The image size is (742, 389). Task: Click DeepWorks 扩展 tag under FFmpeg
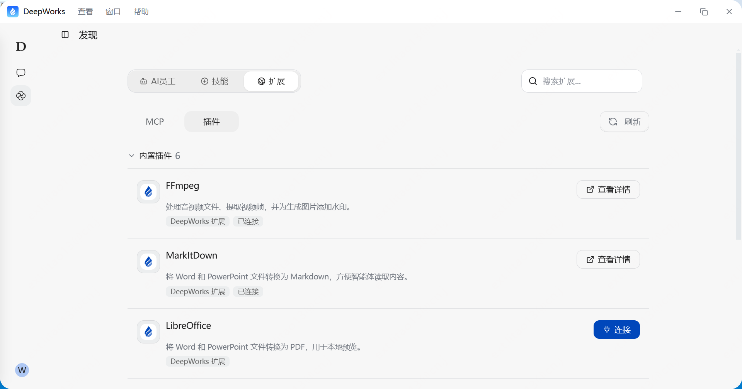pyautogui.click(x=197, y=222)
